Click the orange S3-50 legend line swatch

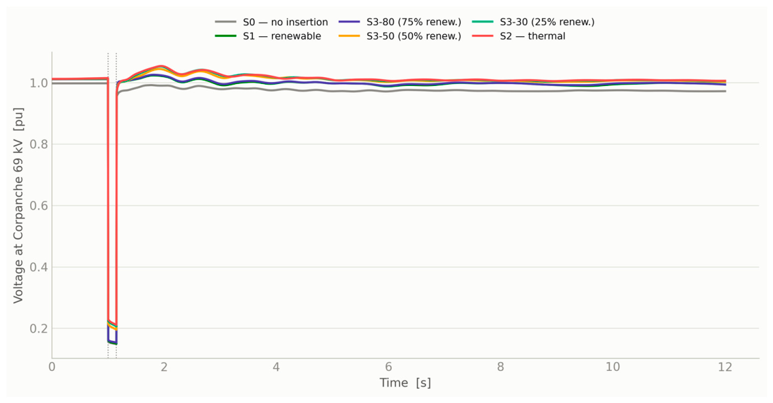(x=349, y=36)
